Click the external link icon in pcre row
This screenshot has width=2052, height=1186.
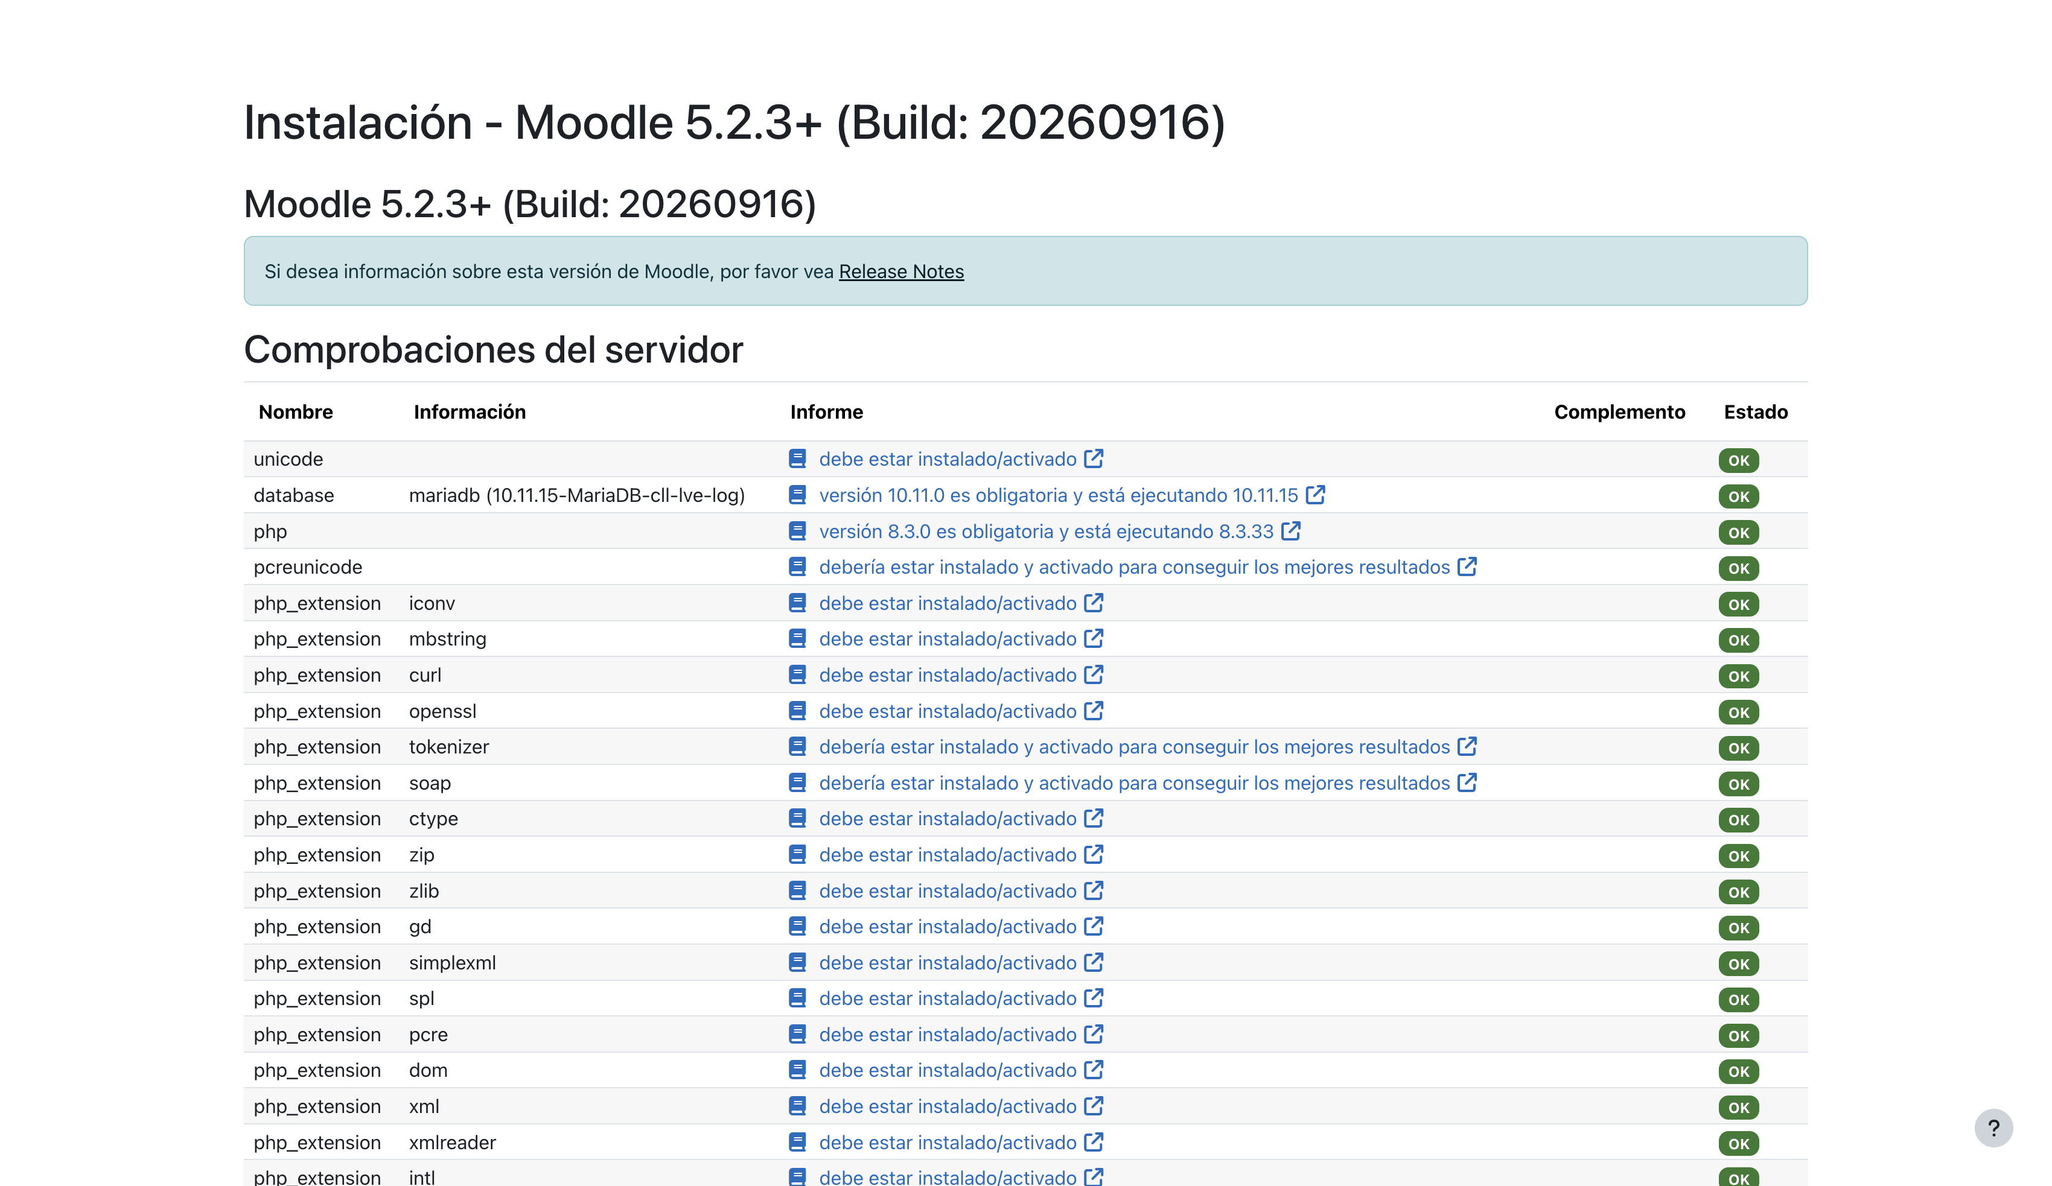[1094, 1034]
